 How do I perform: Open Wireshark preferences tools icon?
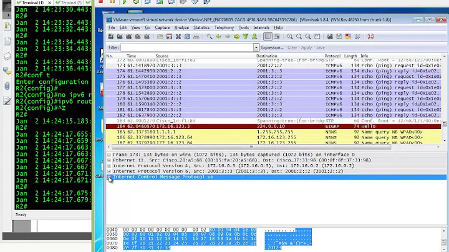pyautogui.click(x=357, y=37)
